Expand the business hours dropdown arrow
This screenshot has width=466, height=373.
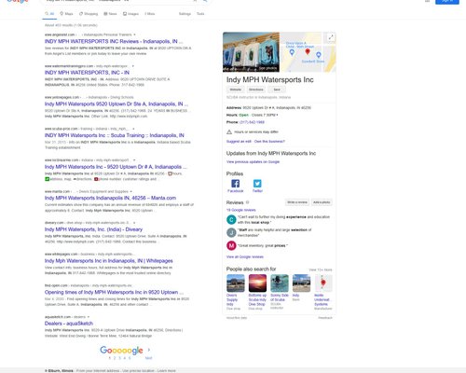[277, 115]
